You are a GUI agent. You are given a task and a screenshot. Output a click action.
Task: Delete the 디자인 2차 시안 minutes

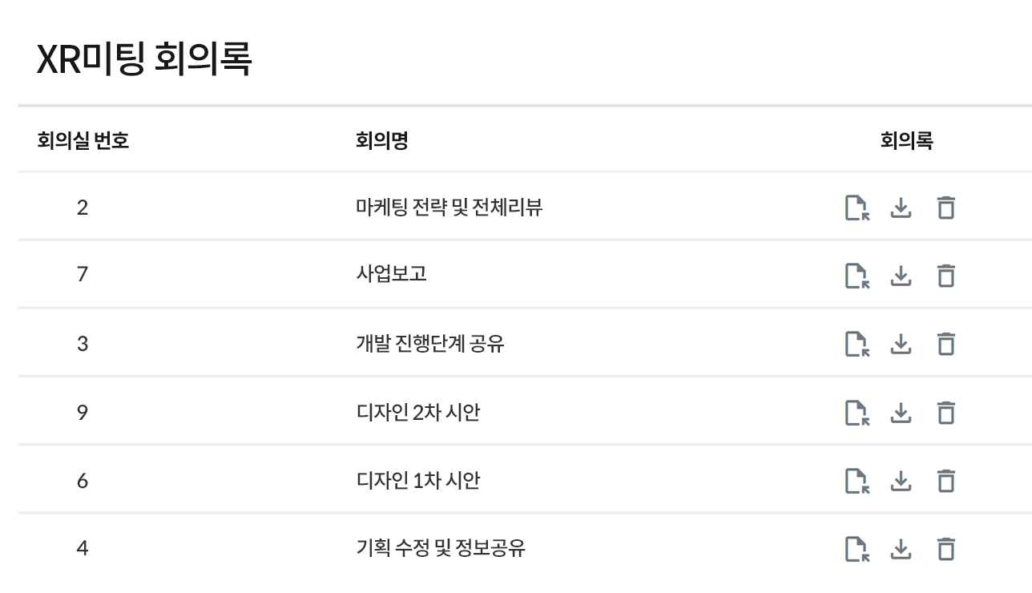tap(946, 413)
